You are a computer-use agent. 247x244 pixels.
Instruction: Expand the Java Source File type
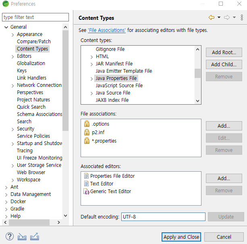[92, 93]
